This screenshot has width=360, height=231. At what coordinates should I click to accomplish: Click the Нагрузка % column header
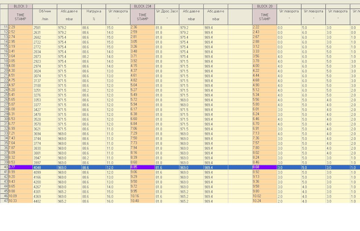pos(94,17)
